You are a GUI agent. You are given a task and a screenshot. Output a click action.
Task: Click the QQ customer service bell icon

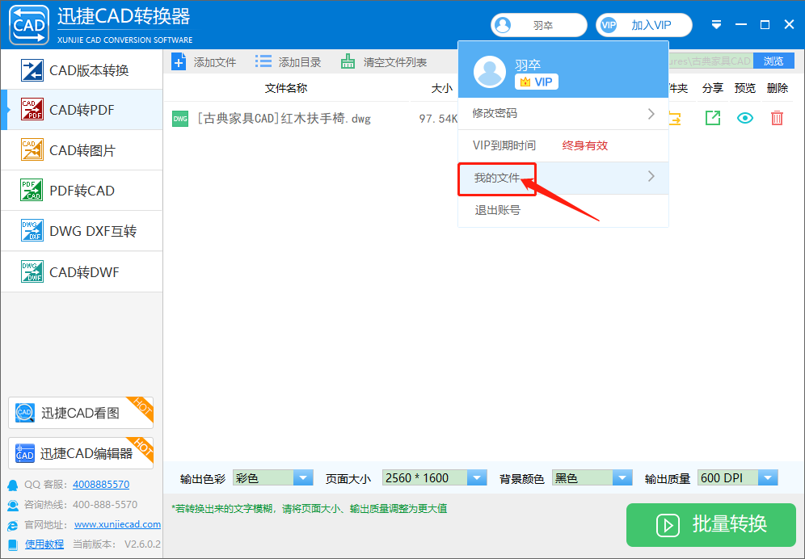[13, 485]
